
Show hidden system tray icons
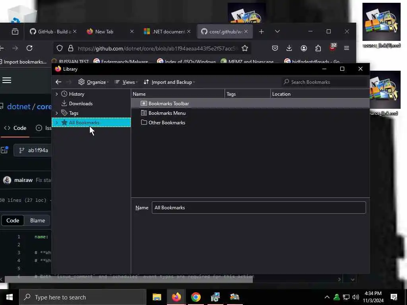[x=327, y=297]
